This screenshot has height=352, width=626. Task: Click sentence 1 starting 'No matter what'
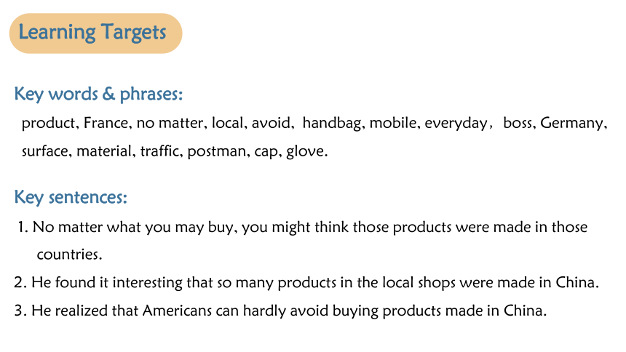303,241
